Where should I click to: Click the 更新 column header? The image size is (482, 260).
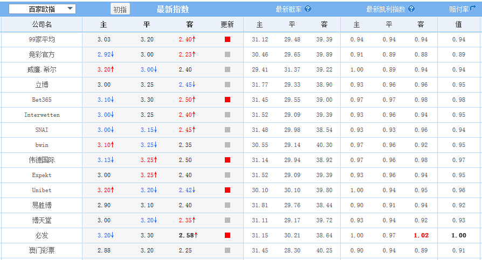click(227, 24)
